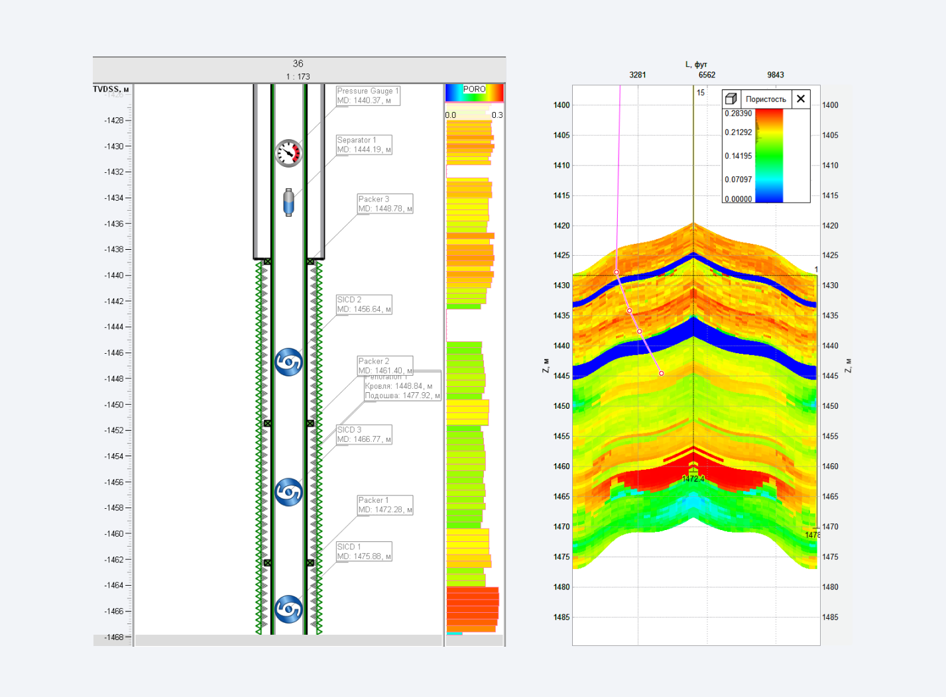Click the Пористость legend color gradient

769,155
